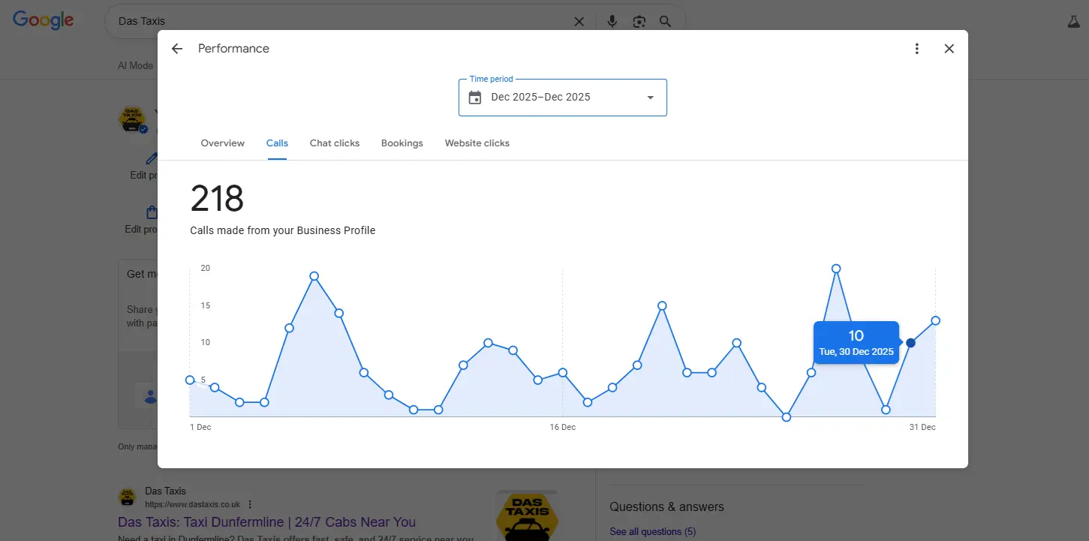Open the Chat clicks tab
This screenshot has height=541, width=1089.
pos(335,143)
